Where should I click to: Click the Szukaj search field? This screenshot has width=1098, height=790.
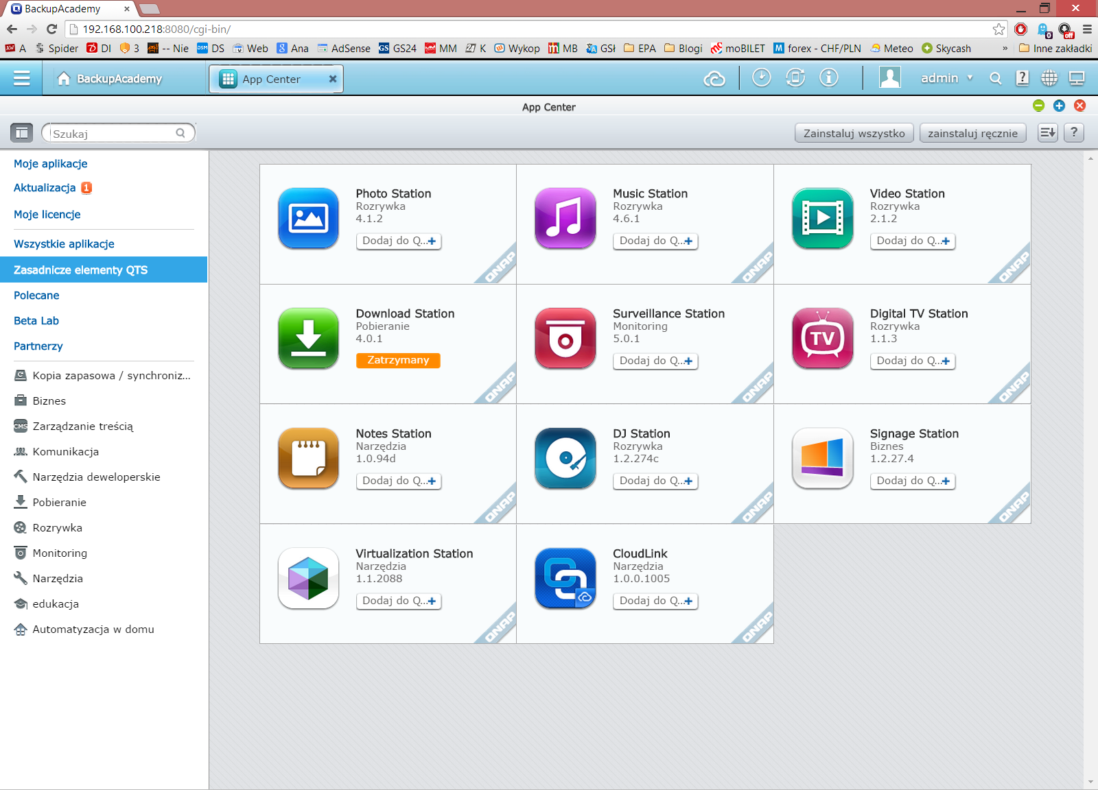tap(113, 133)
